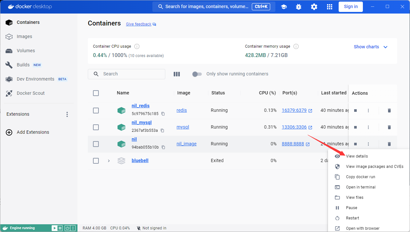Viewport: 410px width, 232px height.
Task: Choose Open in terminal menu entry
Action: 361,187
